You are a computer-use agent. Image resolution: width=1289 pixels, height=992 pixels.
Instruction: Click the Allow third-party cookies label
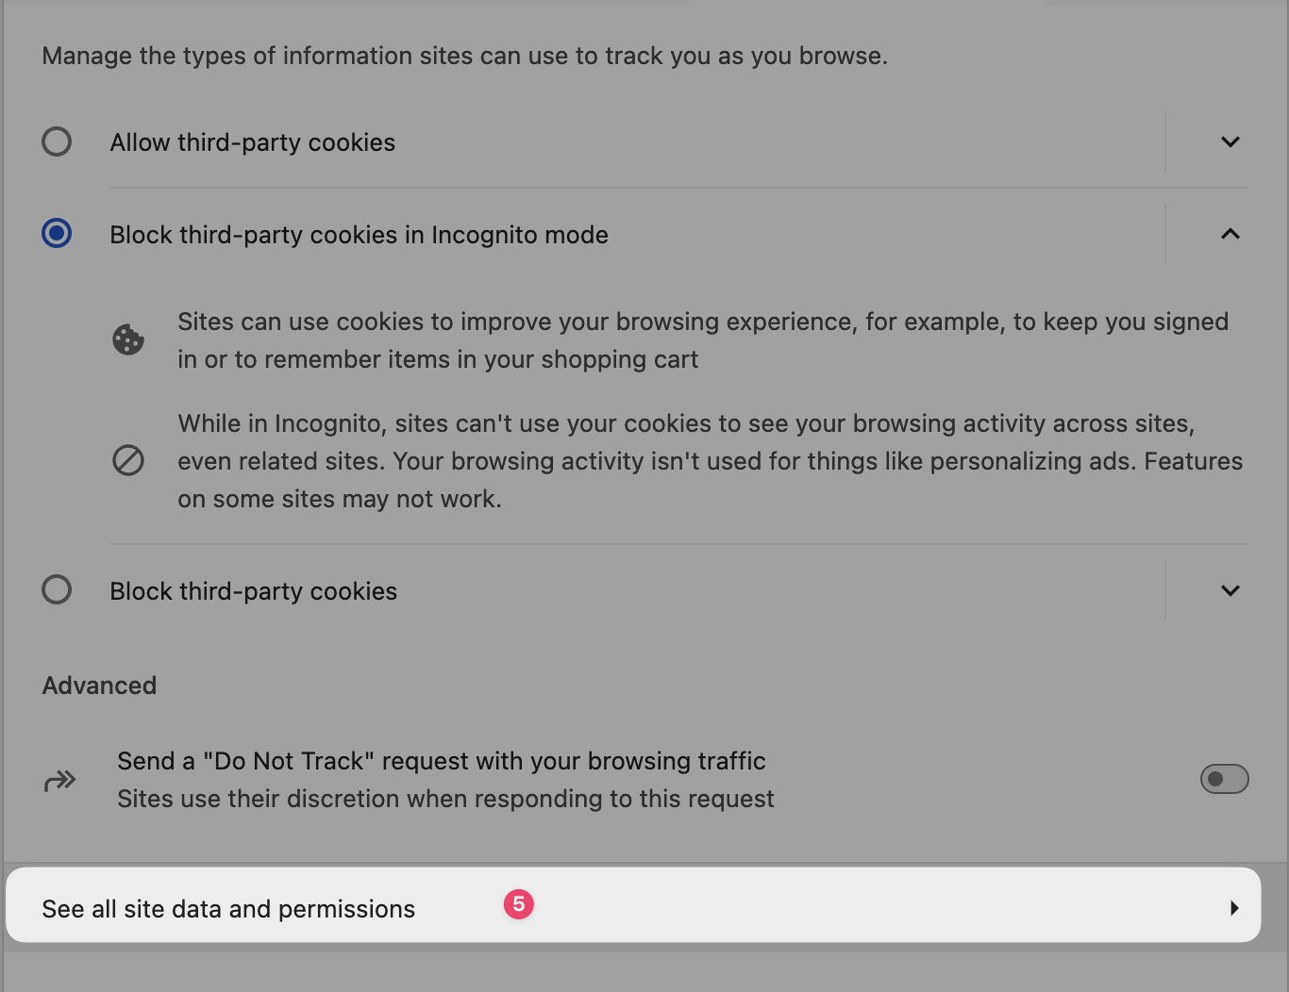point(252,142)
